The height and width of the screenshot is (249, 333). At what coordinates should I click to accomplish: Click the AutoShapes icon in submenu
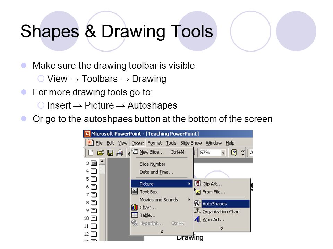point(197,203)
